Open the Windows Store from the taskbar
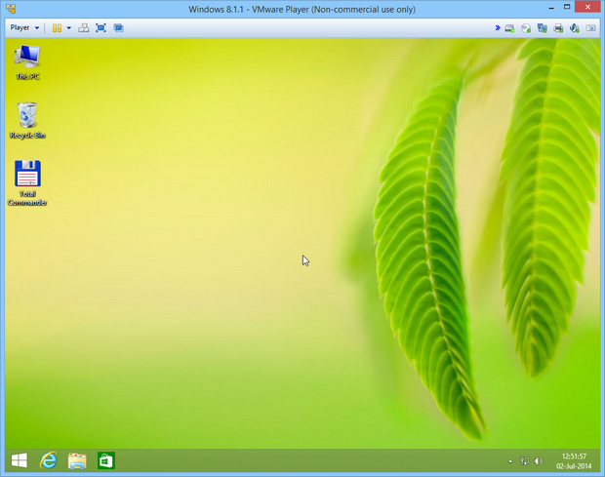605x477 pixels. pyautogui.click(x=106, y=460)
